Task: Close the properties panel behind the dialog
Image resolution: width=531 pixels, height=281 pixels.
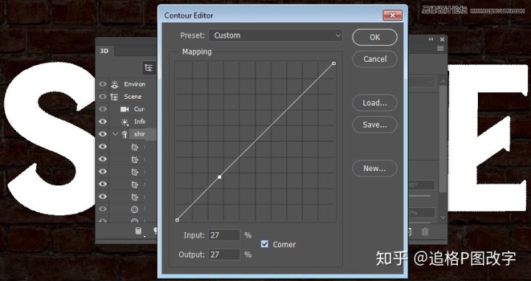Action: coord(442,39)
